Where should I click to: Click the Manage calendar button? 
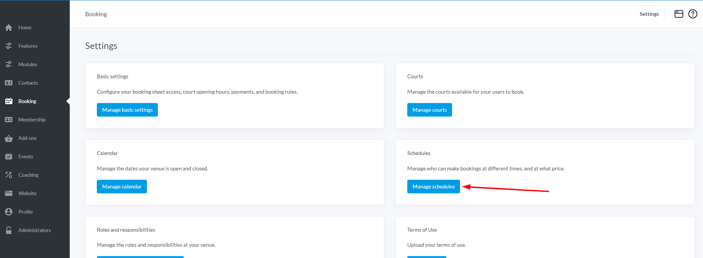[x=122, y=187]
